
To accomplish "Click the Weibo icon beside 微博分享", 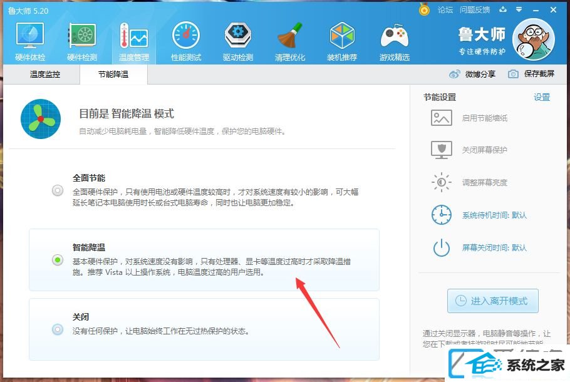I will coord(454,74).
